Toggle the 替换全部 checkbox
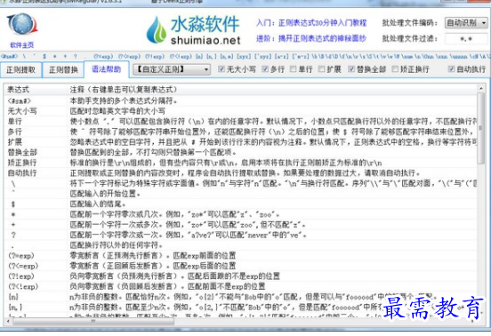Image resolution: width=491 pixels, height=336 pixels. [351, 69]
